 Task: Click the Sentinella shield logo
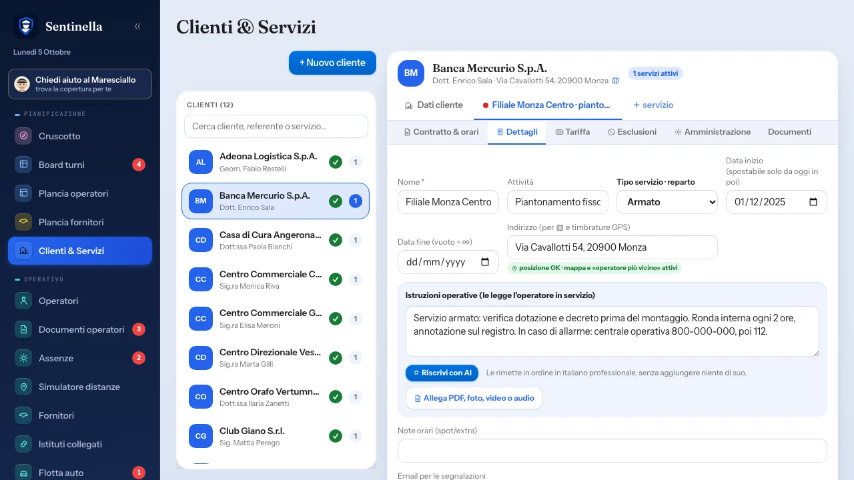pos(25,27)
